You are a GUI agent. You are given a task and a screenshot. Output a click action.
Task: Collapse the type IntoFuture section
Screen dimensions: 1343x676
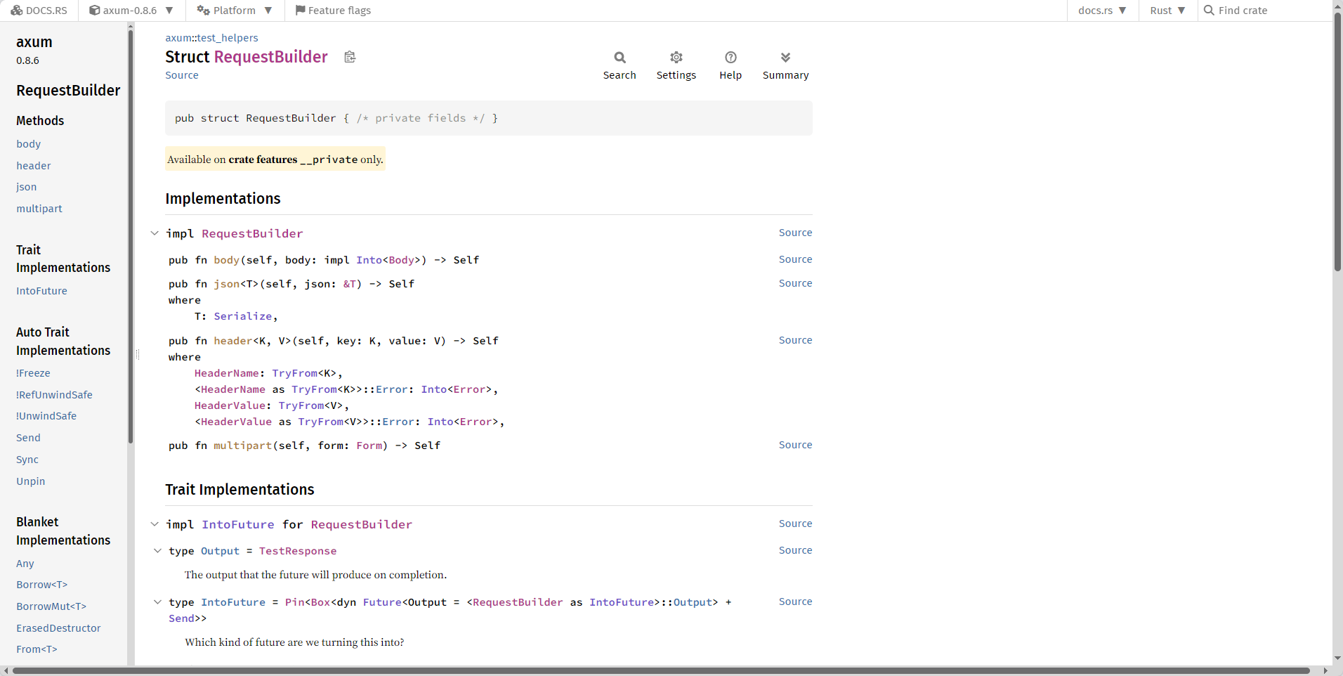(x=157, y=602)
